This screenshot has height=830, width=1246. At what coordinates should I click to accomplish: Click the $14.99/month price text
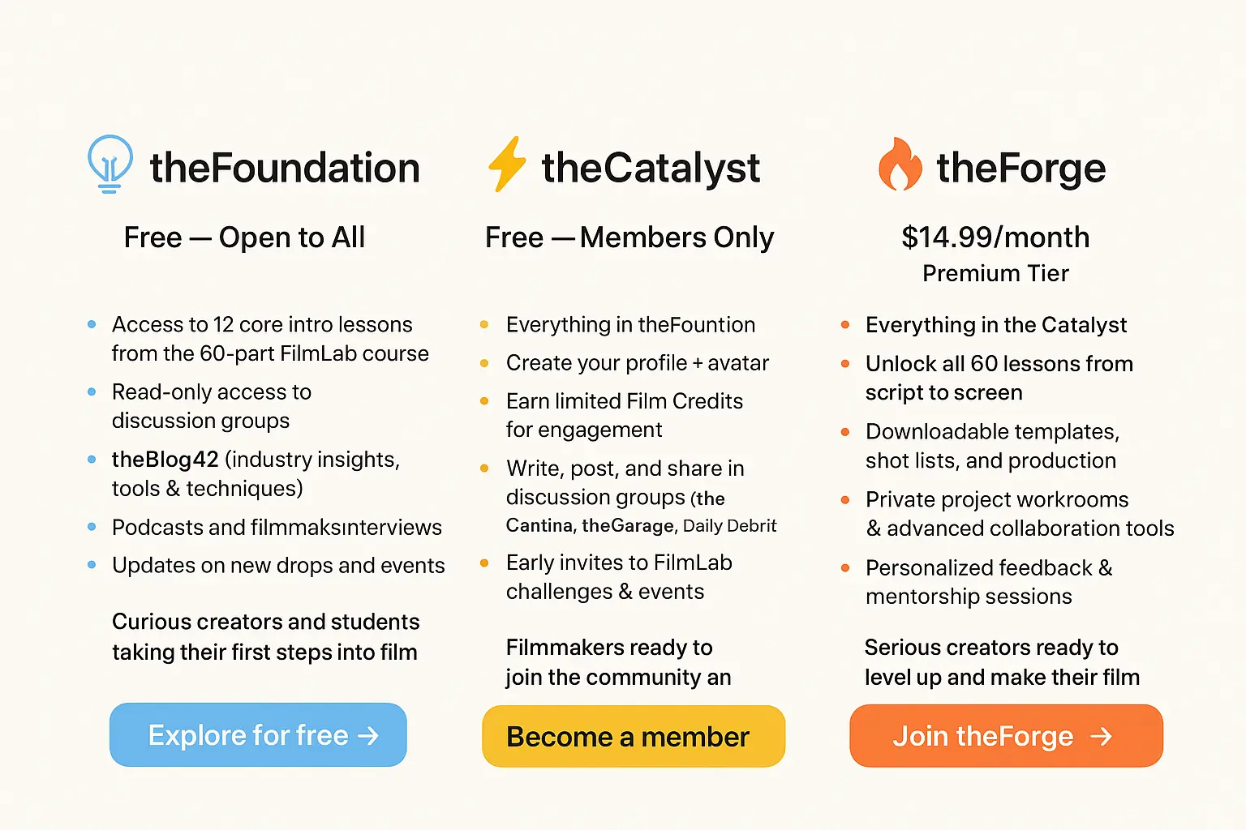[x=995, y=237]
